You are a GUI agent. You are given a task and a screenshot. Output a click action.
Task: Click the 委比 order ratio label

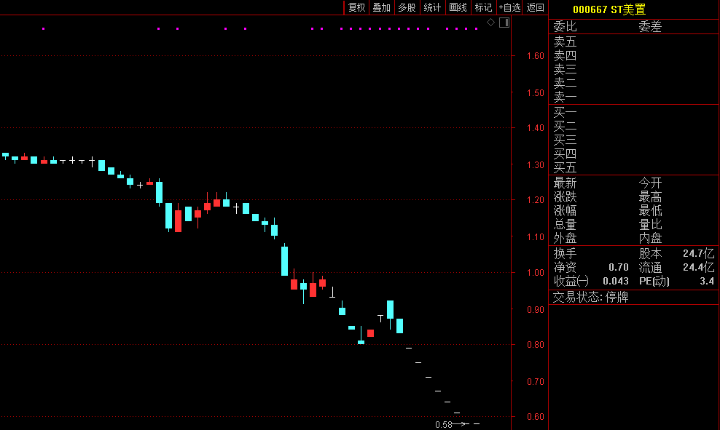[x=565, y=26]
